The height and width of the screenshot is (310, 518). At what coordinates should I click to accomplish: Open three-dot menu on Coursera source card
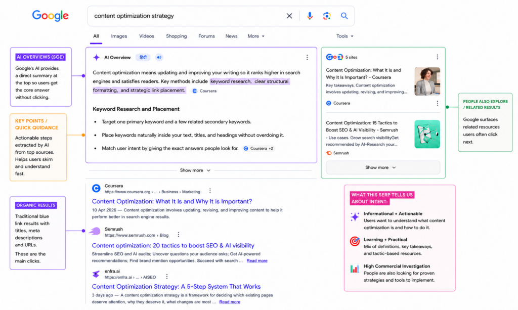[x=438, y=103]
